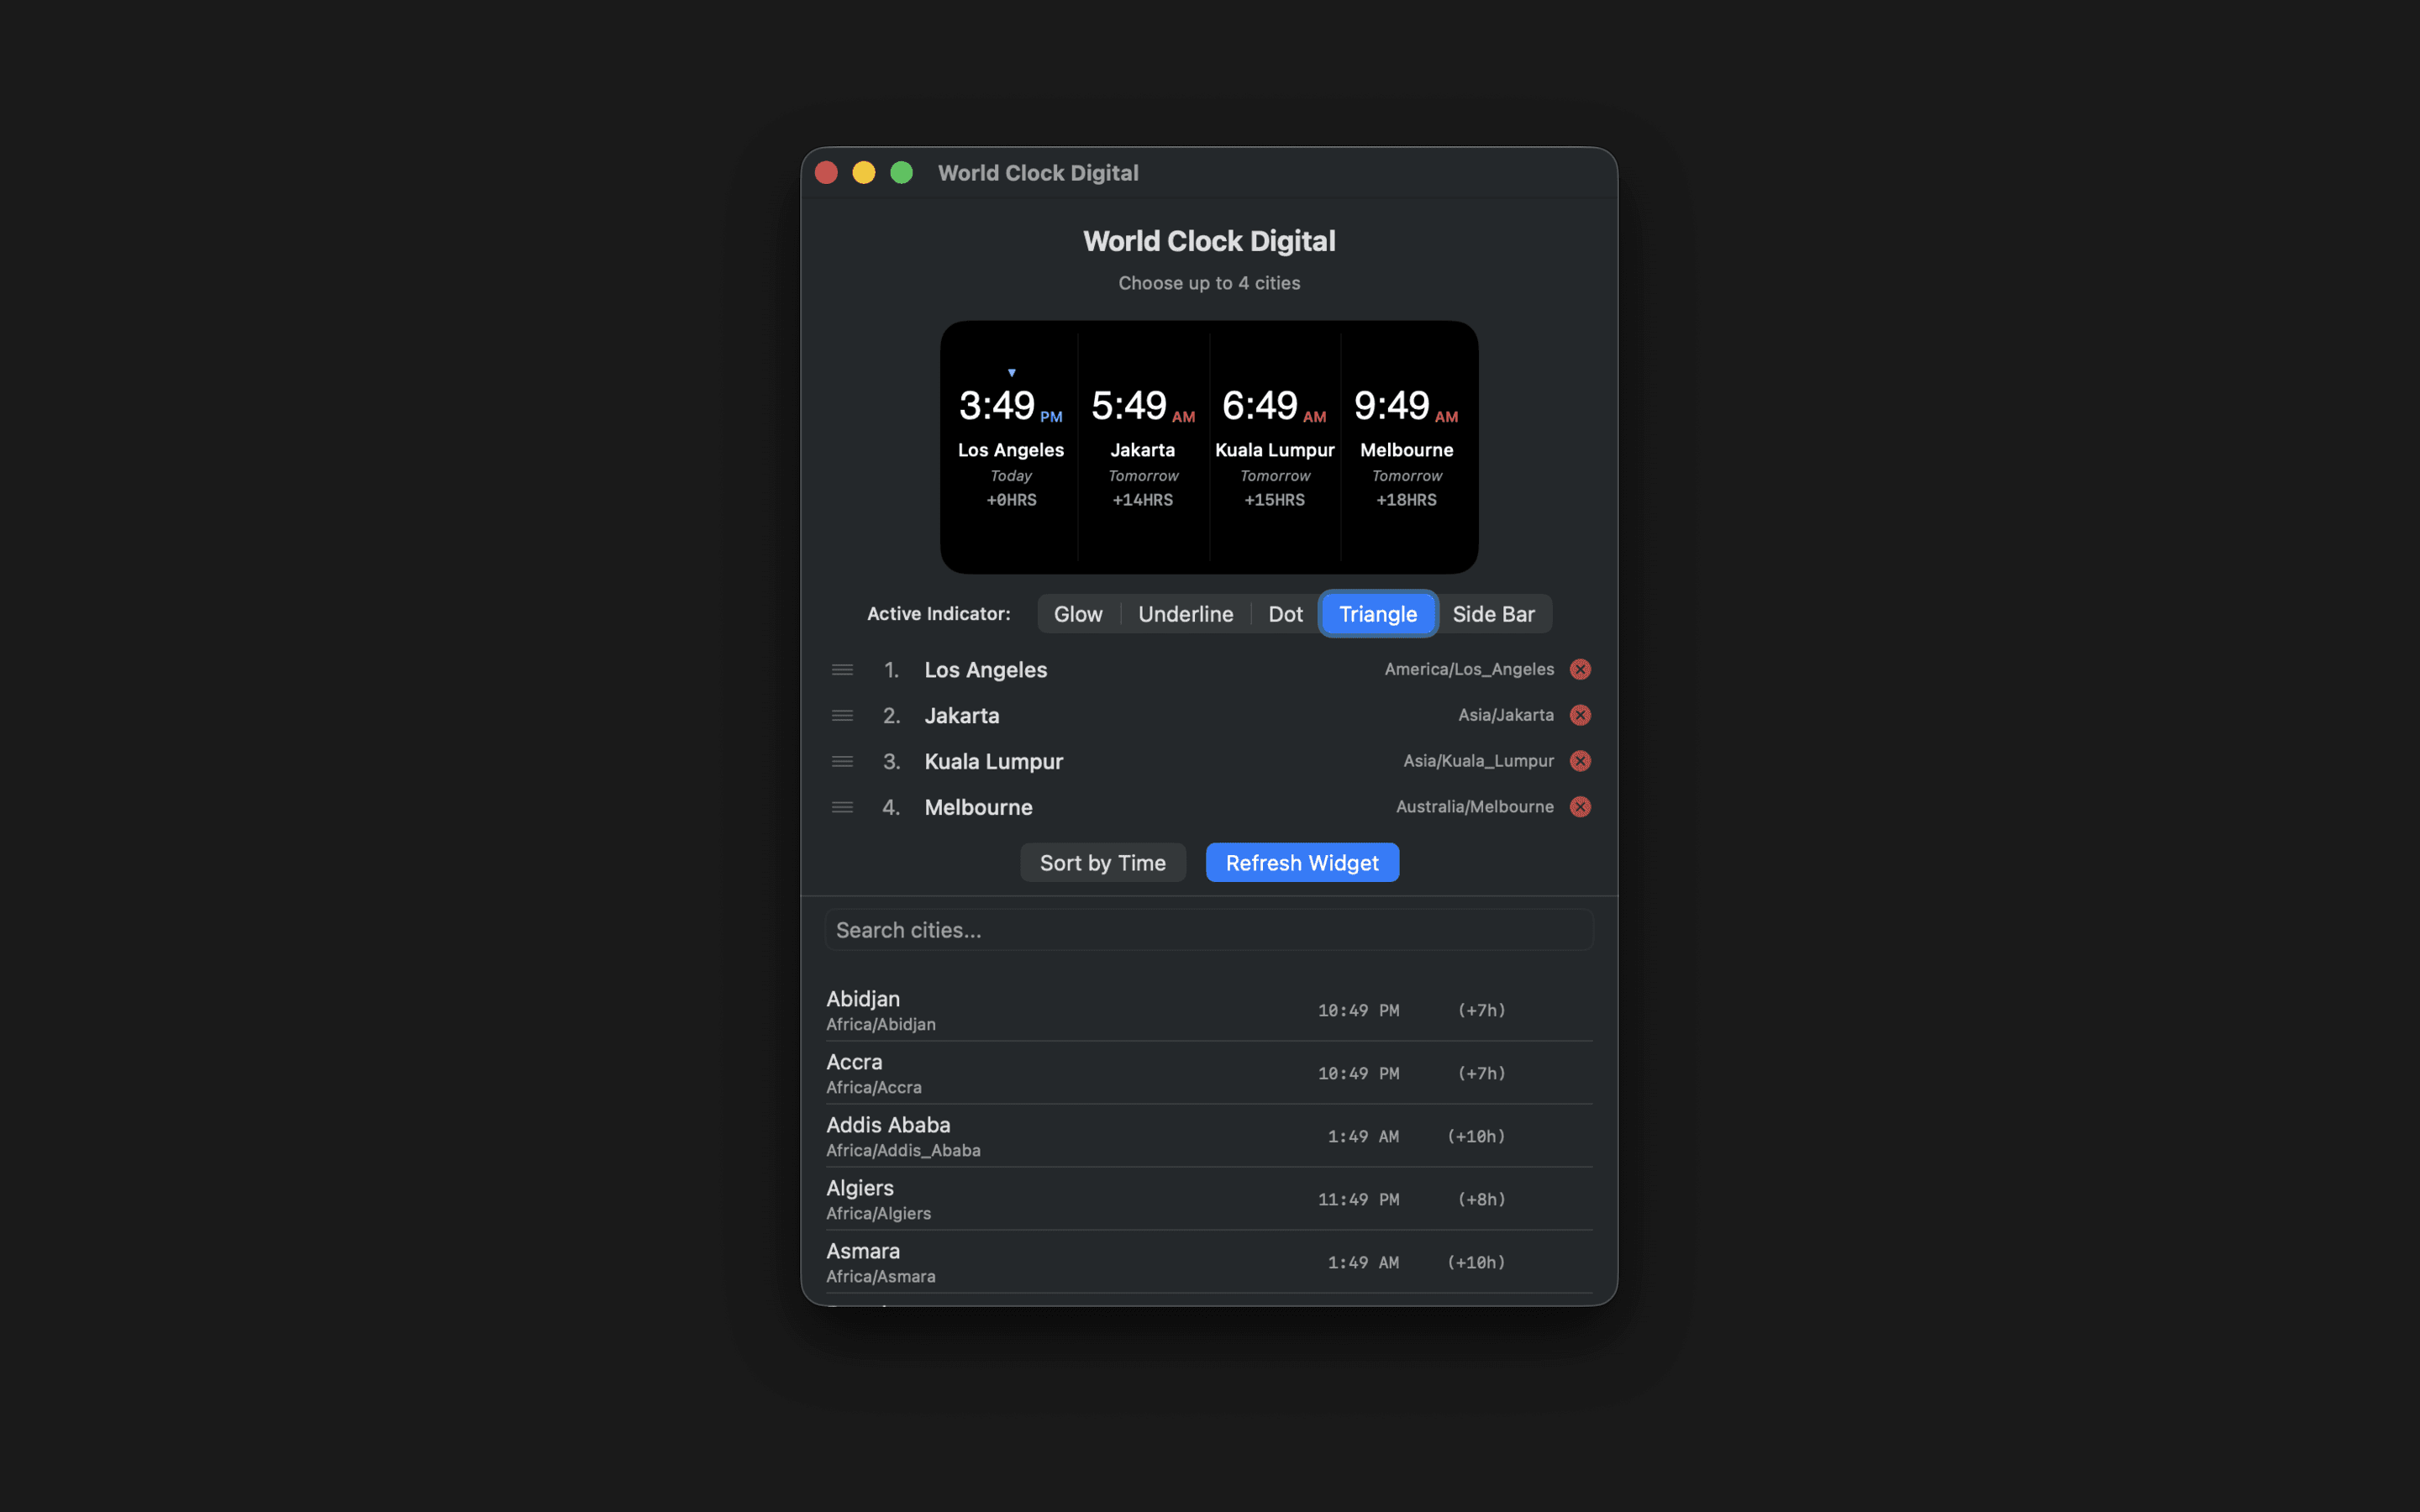Select Algiers from the city list
Screen dimensions: 2420x1512
tap(1100, 1198)
